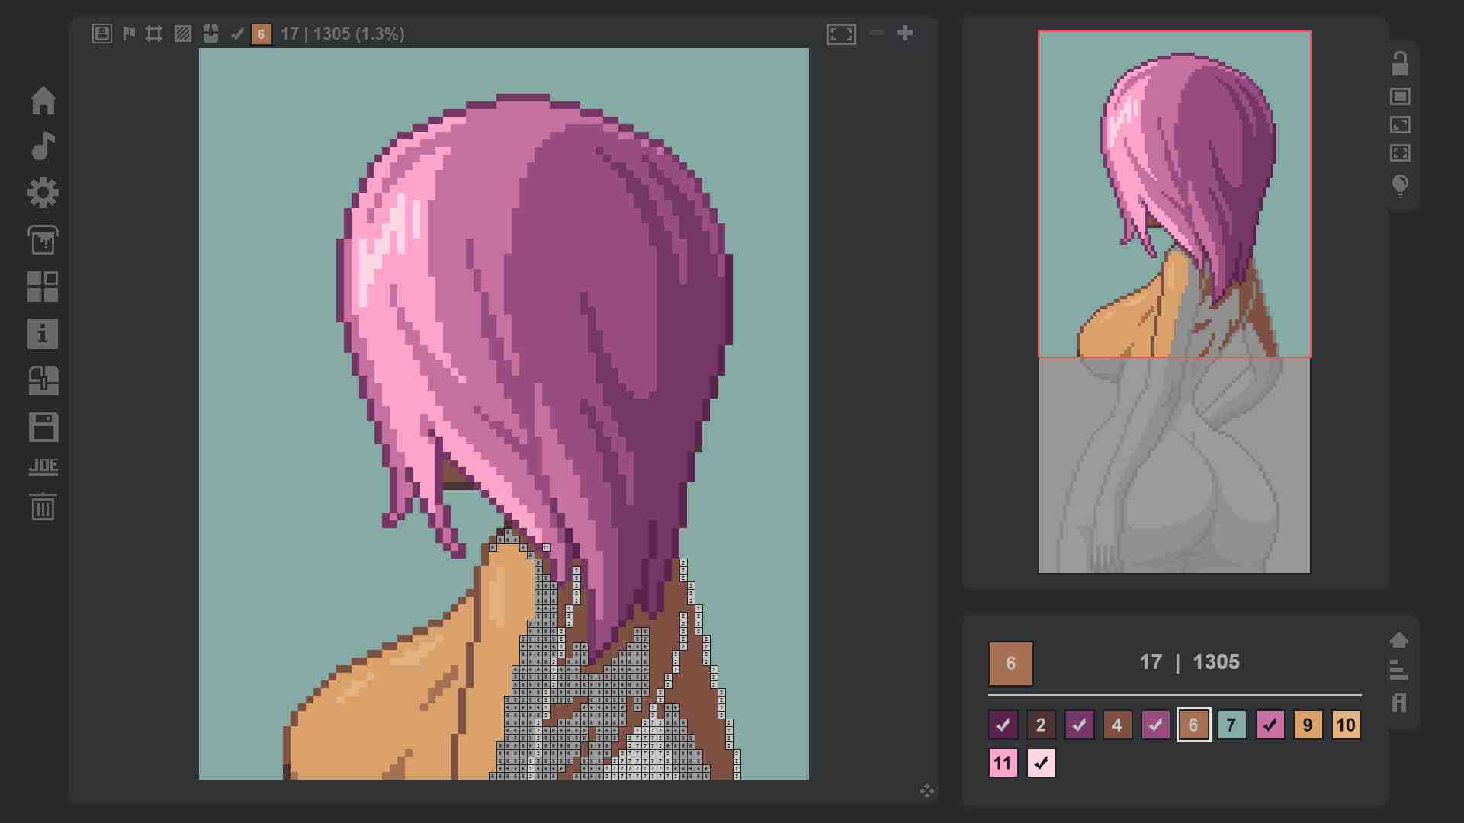This screenshot has height=823, width=1464.
Task: Open the gear settings icon
Action: click(43, 193)
